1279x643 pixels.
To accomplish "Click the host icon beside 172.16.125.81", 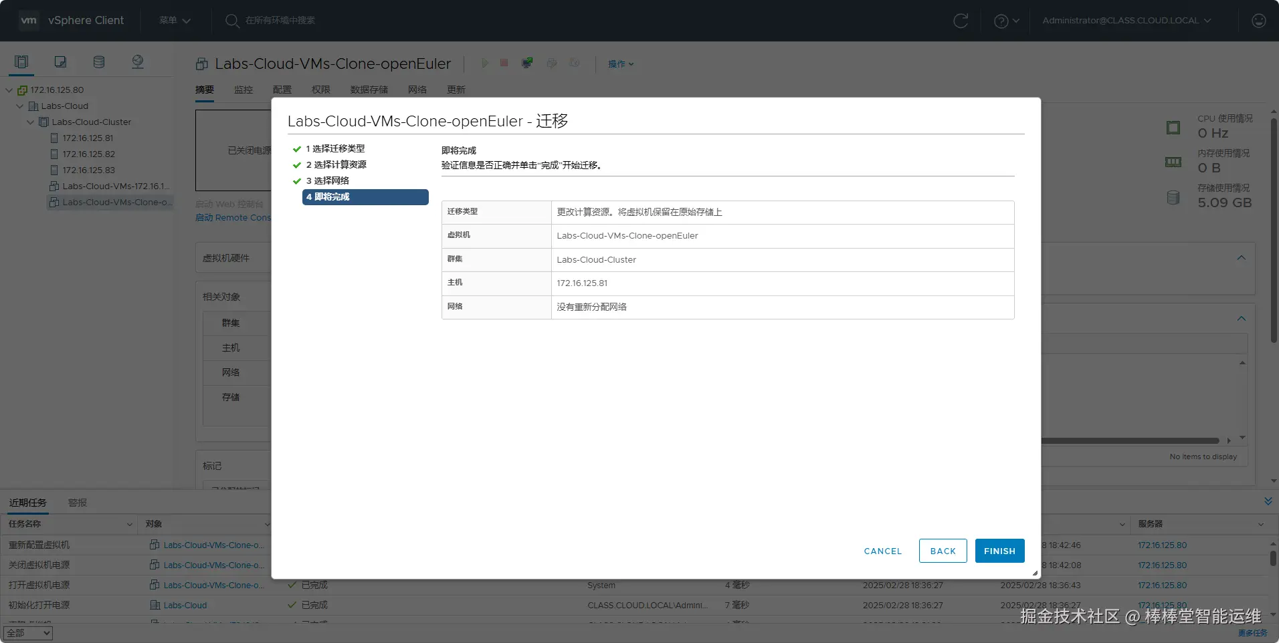I will click(x=54, y=138).
